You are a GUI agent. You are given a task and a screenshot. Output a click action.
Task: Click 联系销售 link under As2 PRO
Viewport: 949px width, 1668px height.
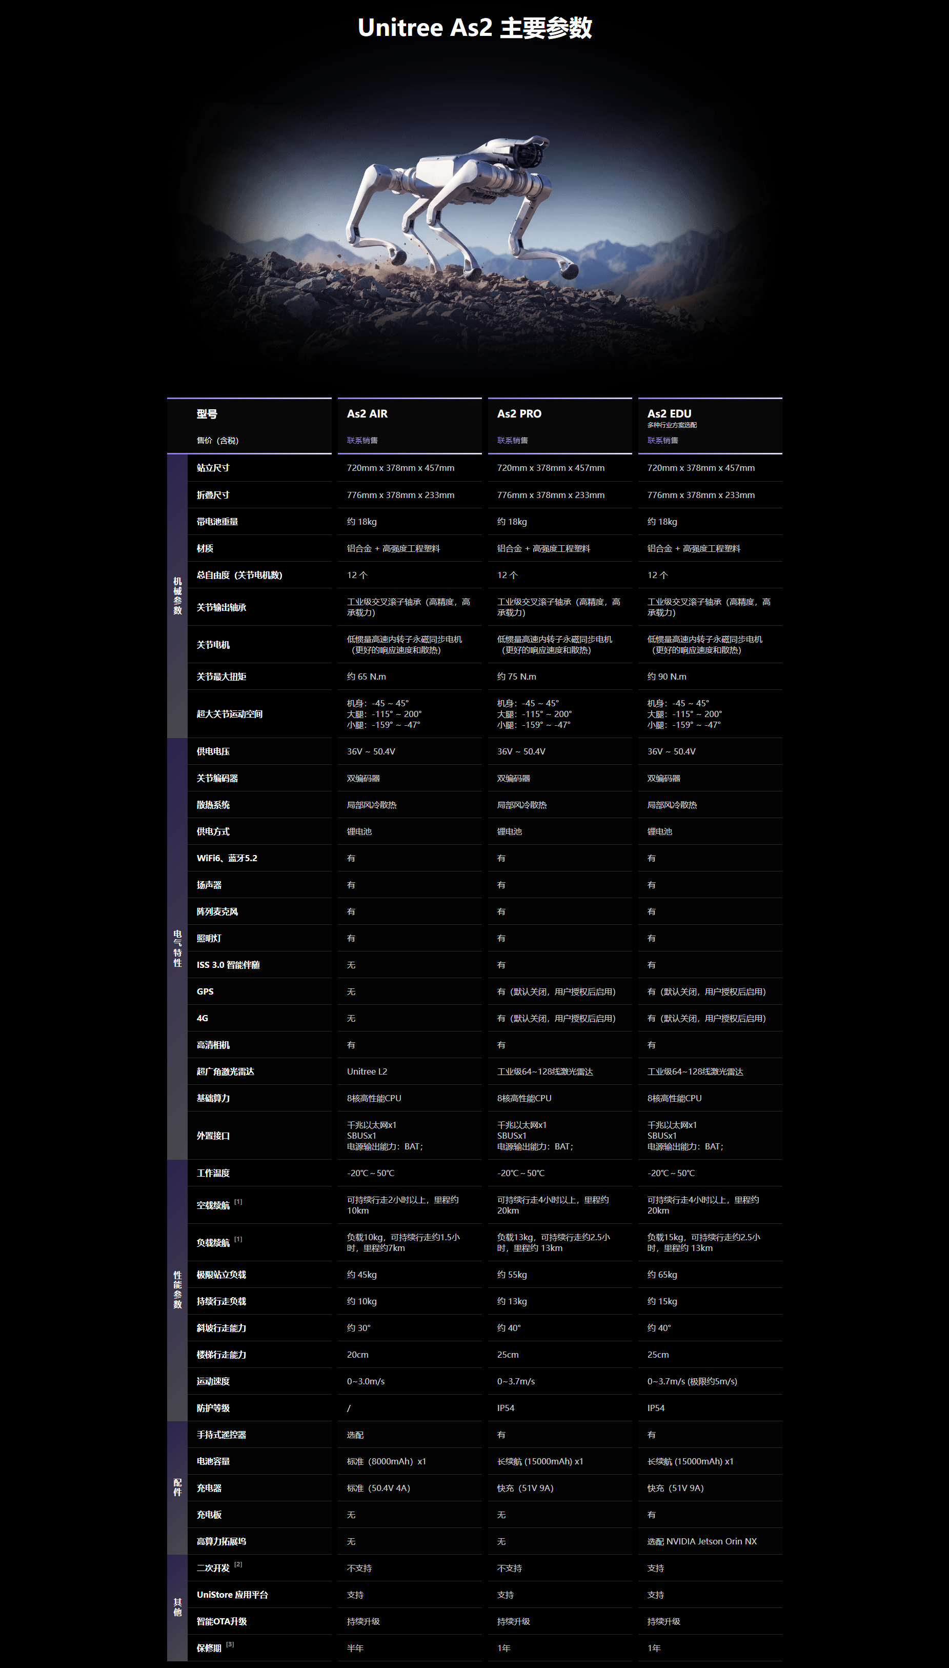click(x=512, y=440)
